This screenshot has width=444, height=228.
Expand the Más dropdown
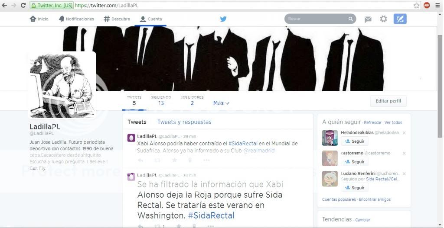click(221, 103)
